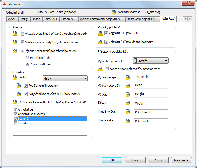Click the Head input field

coord(151,85)
